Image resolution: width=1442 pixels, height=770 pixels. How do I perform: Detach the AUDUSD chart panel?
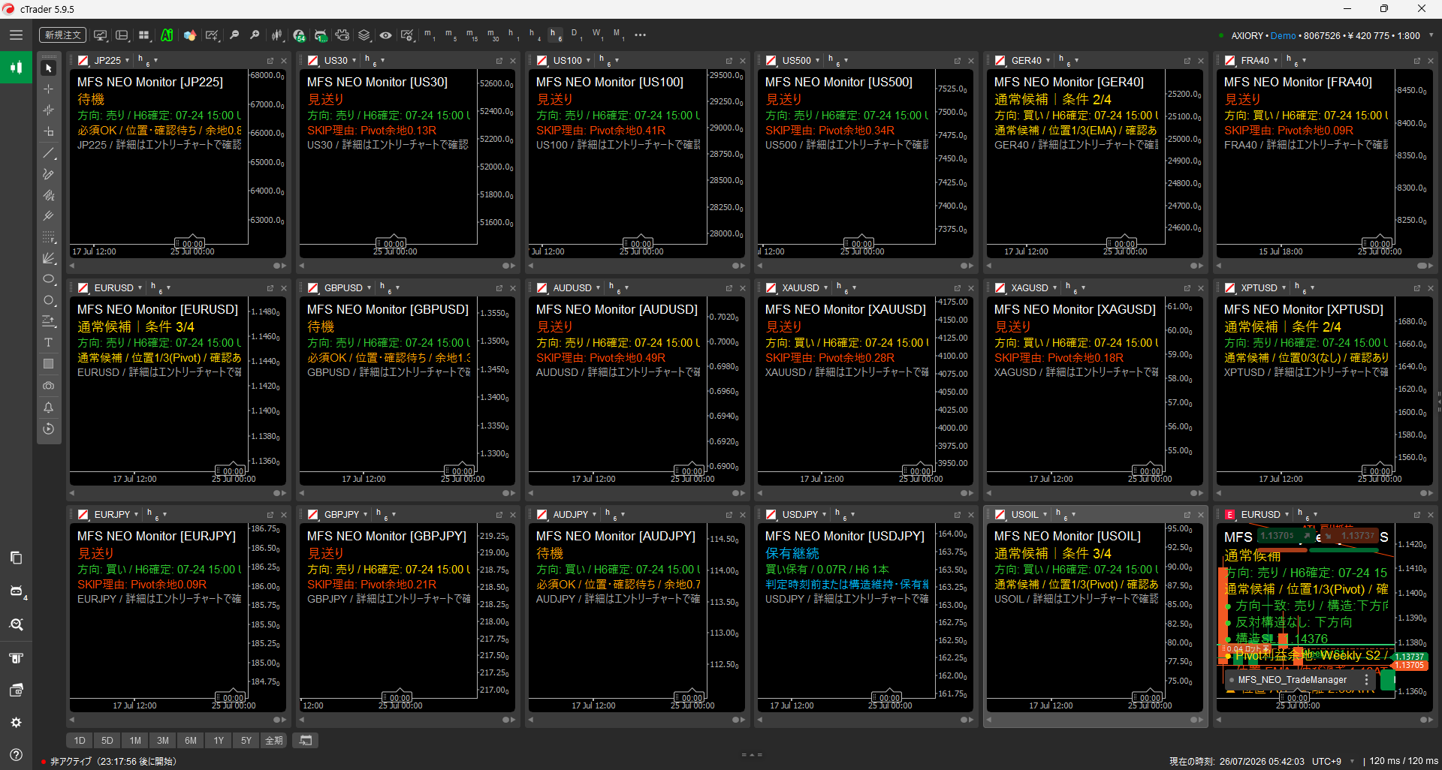729,288
